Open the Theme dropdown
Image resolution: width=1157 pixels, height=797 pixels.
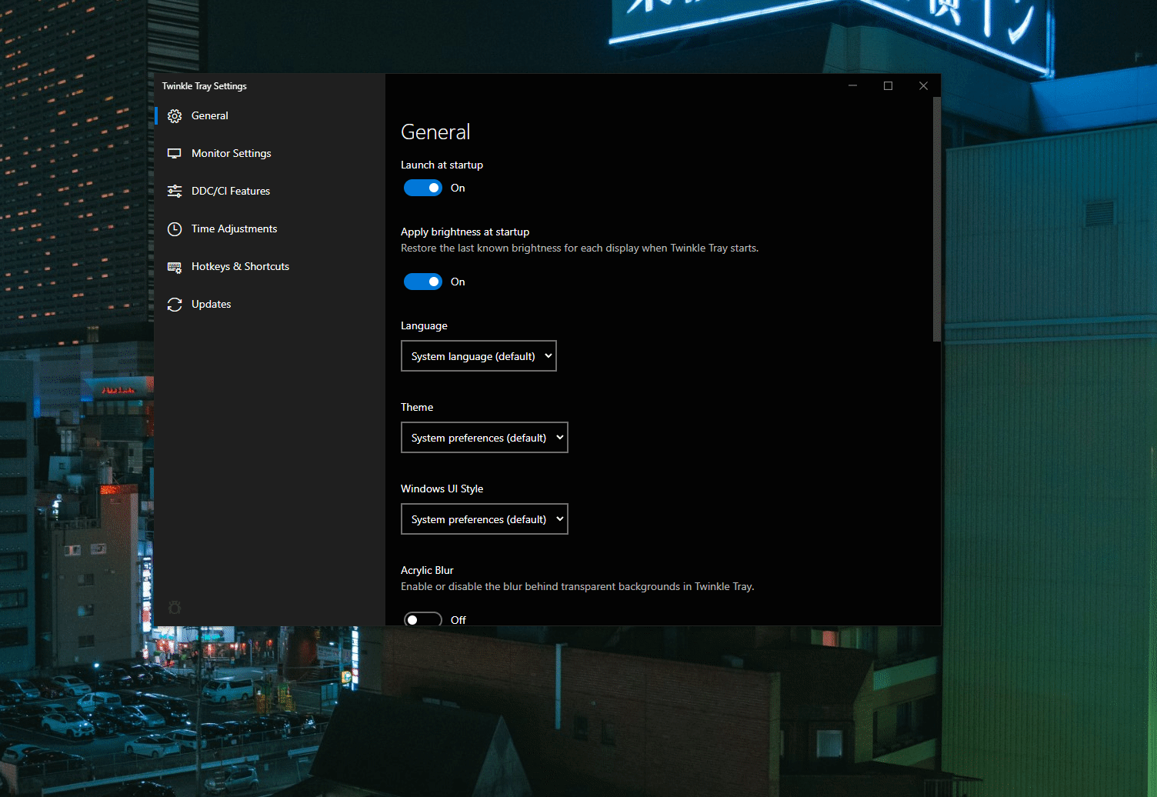[485, 438]
